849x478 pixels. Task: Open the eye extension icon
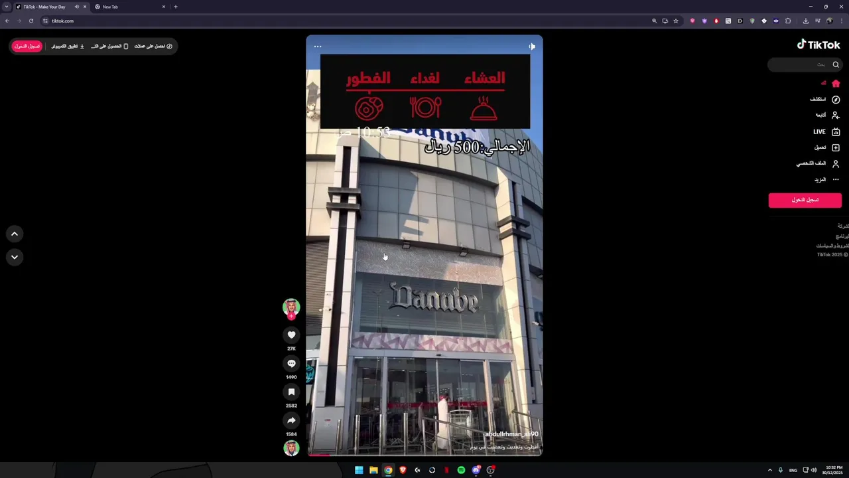coord(776,21)
